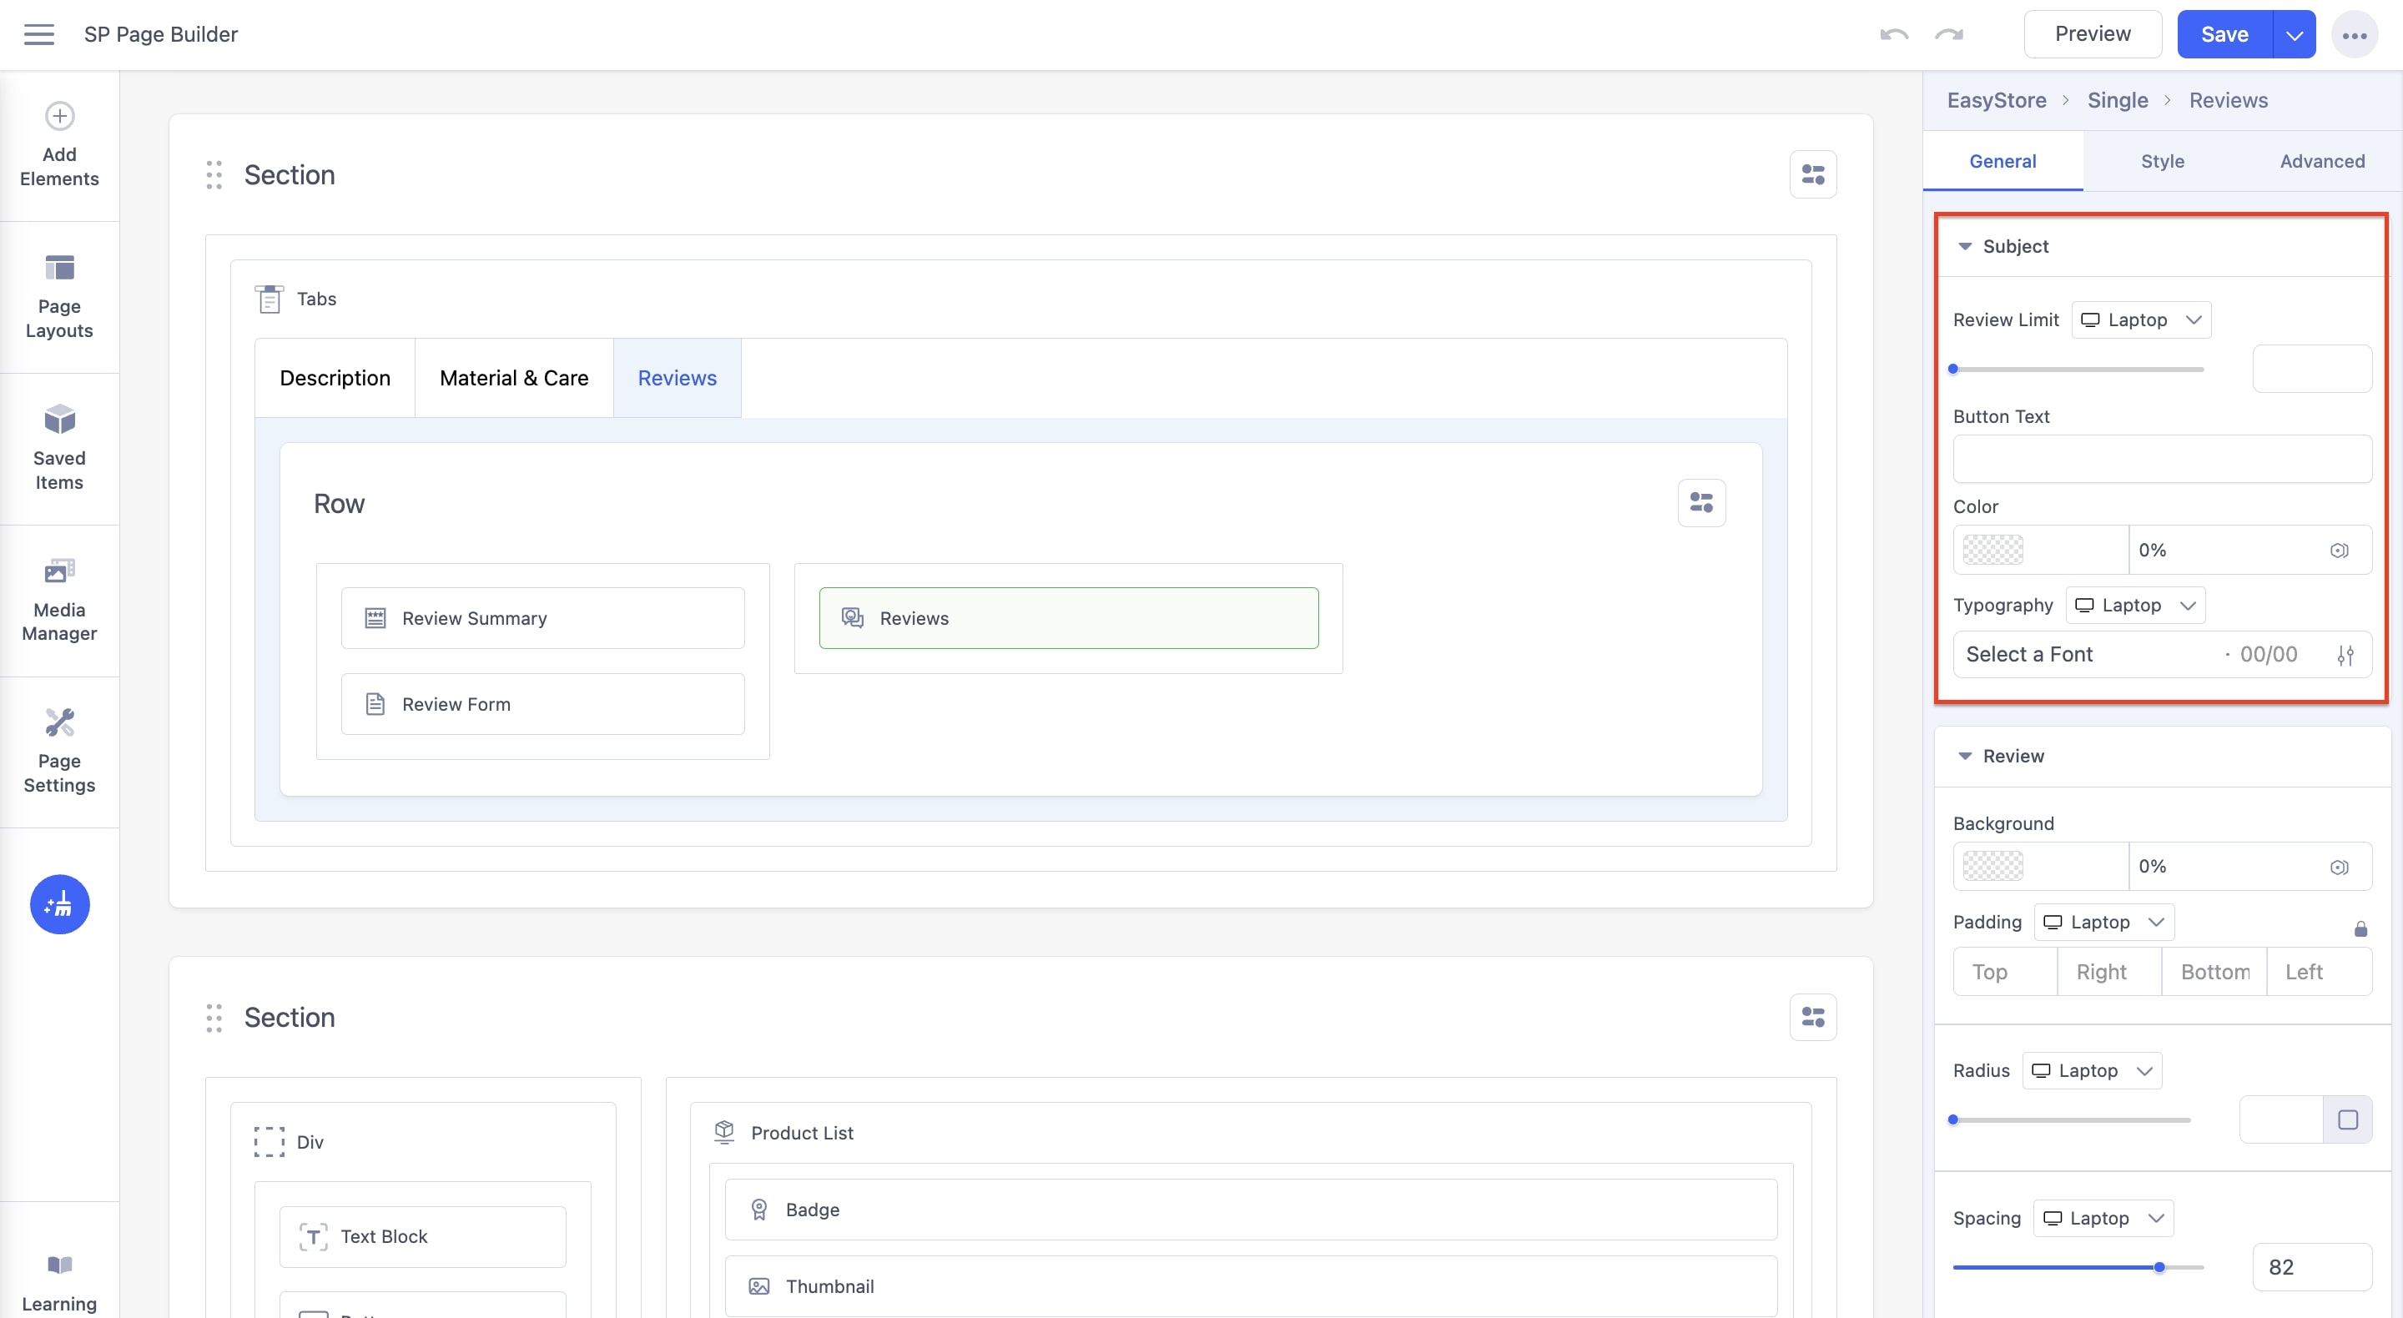This screenshot has height=1318, width=2403.
Task: Collapse the Subject settings group
Action: pyautogui.click(x=1965, y=246)
